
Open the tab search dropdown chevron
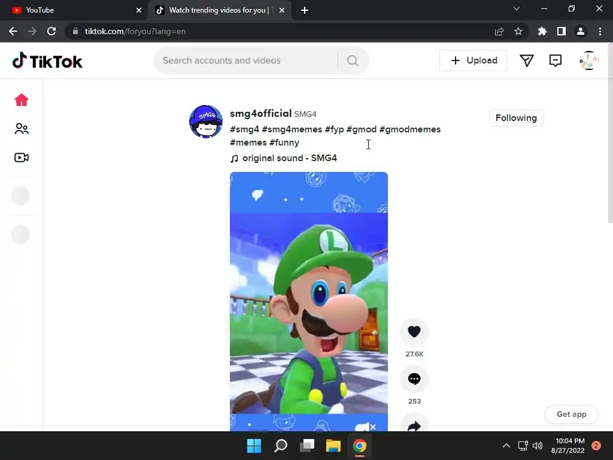click(517, 8)
